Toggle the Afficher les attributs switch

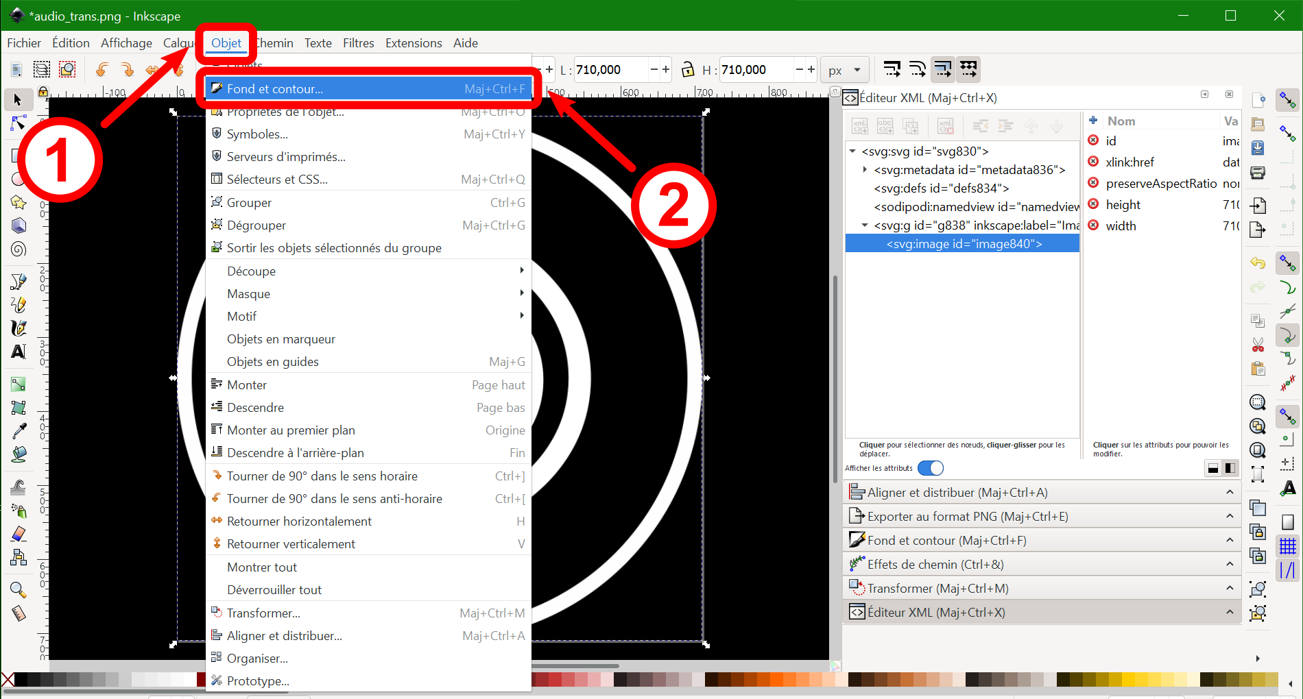coord(931,468)
